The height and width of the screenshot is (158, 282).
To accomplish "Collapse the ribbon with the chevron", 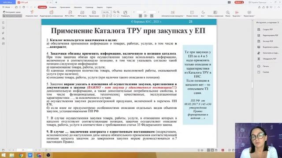I will click(x=279, y=7).
